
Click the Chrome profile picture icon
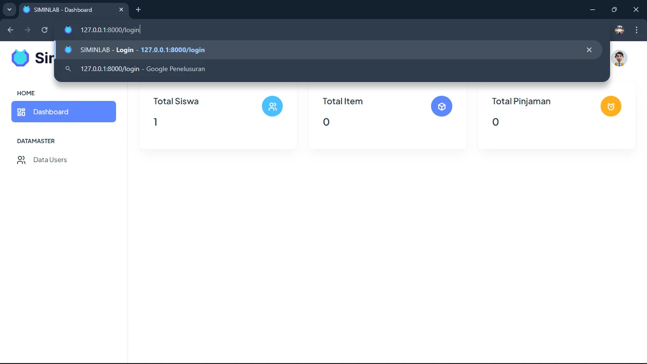point(619,30)
